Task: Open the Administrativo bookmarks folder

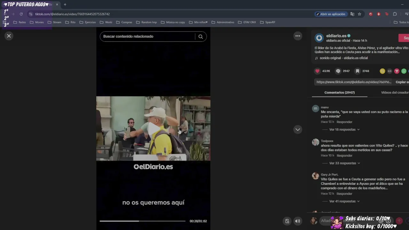Action: [x=223, y=22]
